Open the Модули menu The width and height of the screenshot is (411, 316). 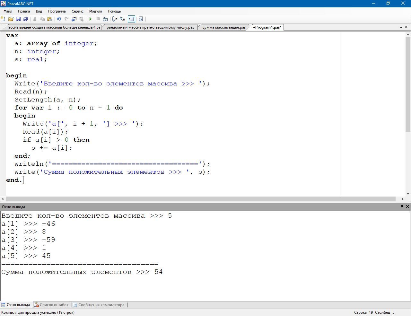click(95, 11)
